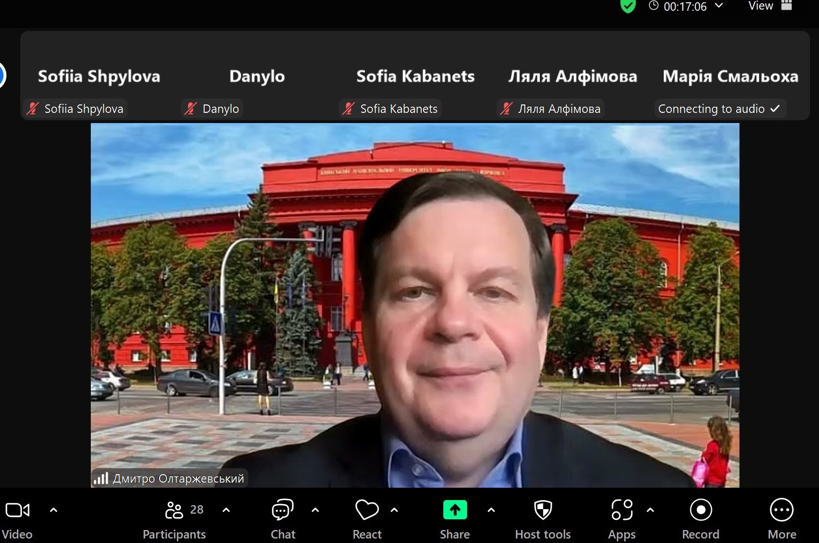Open the React heart reactions

pos(367,519)
